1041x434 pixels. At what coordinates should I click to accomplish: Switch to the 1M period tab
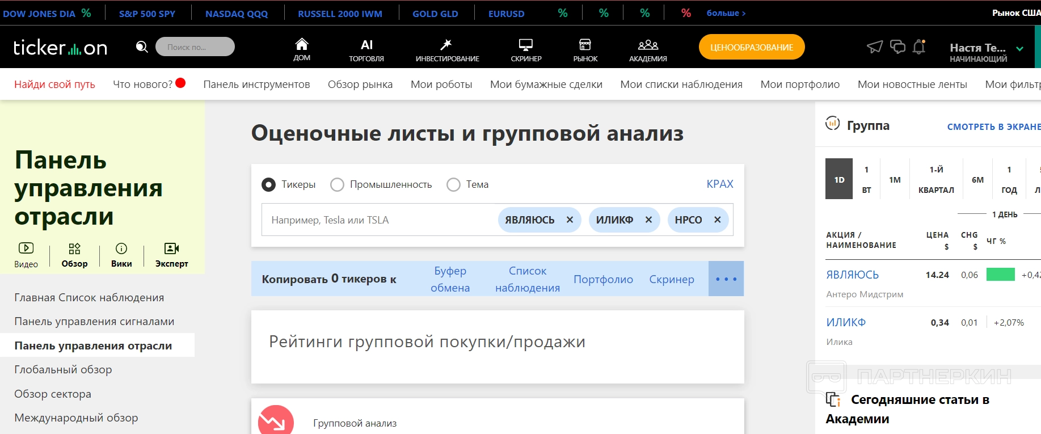point(895,180)
